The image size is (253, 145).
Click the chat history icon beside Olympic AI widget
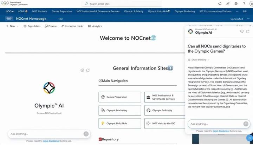point(82,70)
